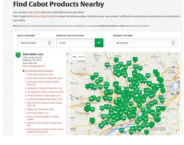This screenshot has width=184, height=145.
Task: Click phone number (610) 649-3279
Action: coord(30,63)
